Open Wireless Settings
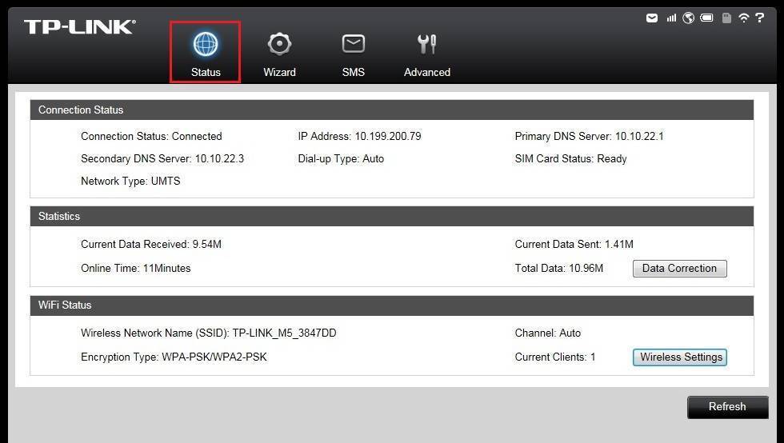This screenshot has width=784, height=443. point(679,357)
